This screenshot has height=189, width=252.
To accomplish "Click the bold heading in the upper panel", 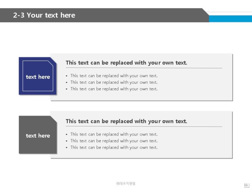I will coord(126,63).
